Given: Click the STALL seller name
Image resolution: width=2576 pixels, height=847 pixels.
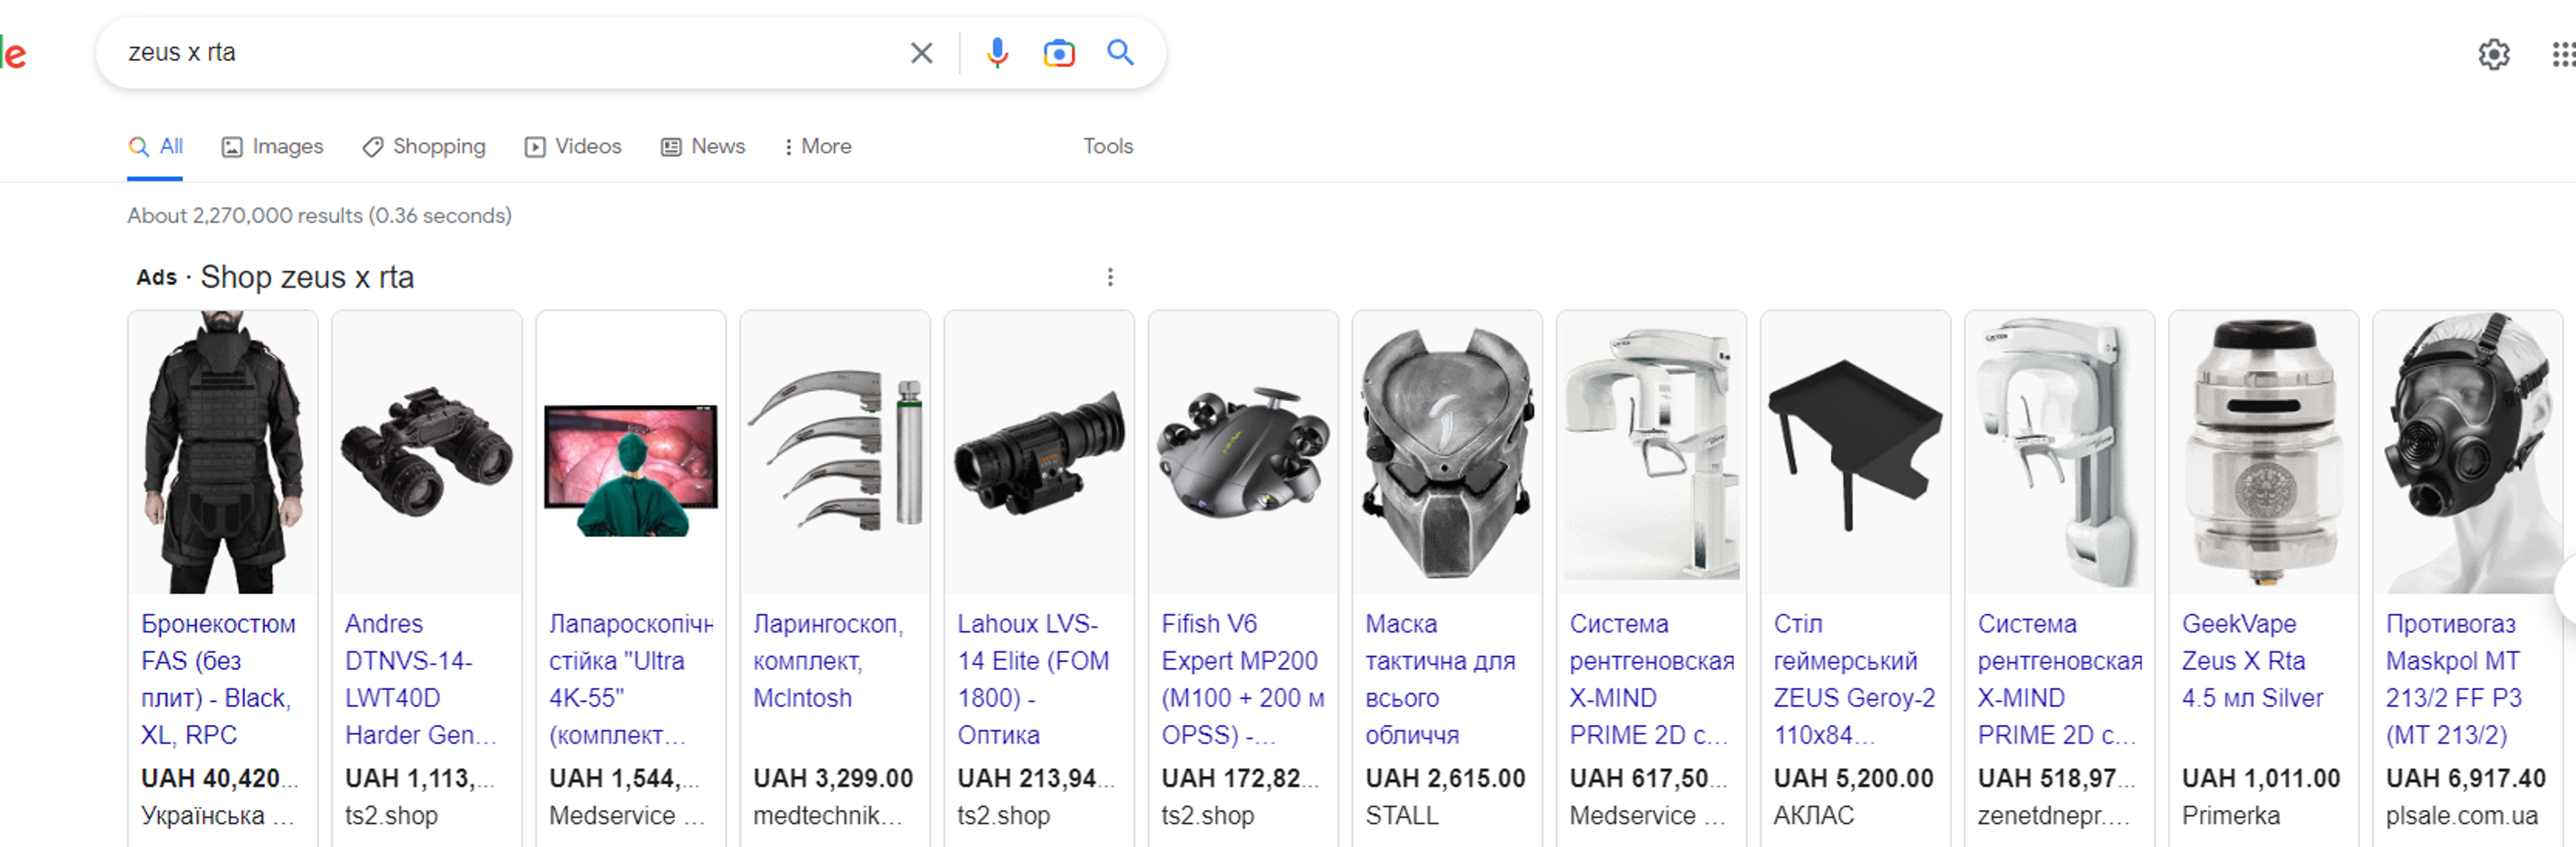Looking at the screenshot, I should pos(1401,815).
